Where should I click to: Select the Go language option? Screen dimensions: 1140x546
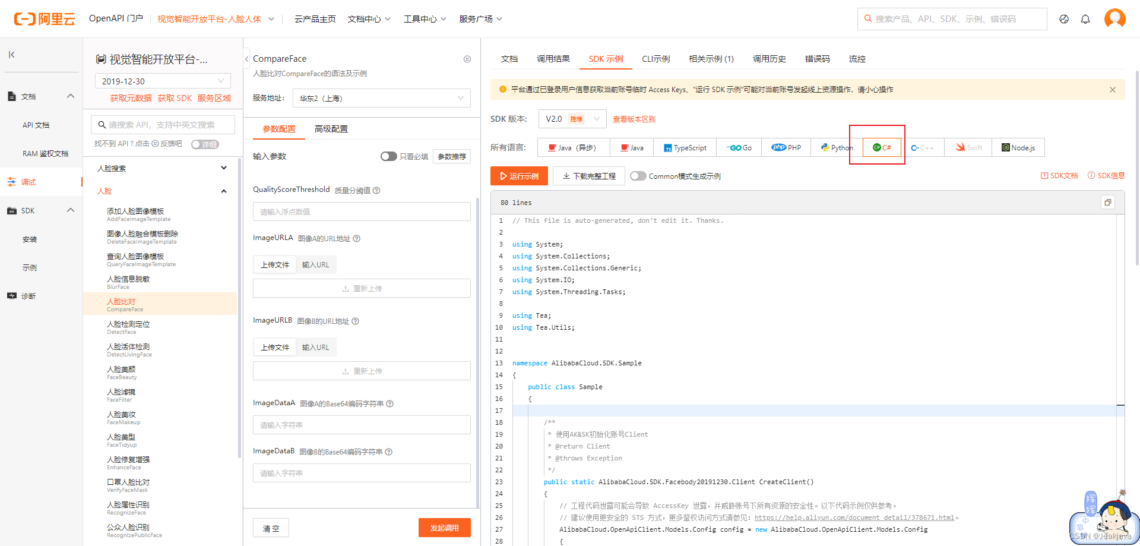point(739,147)
